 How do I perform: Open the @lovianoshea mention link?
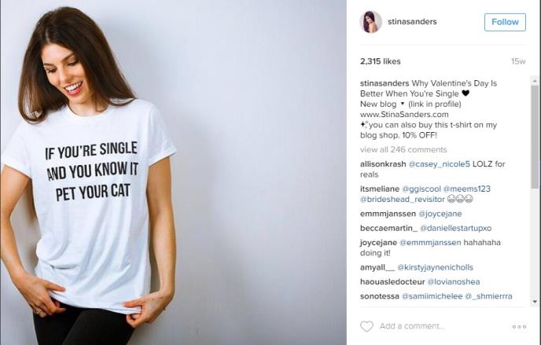coord(454,282)
